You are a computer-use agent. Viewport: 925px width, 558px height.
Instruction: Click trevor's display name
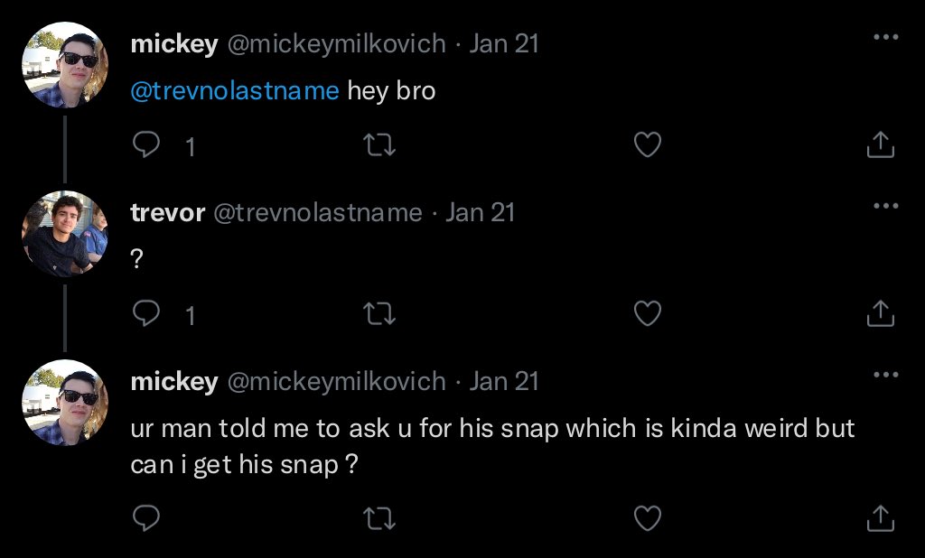(167, 213)
